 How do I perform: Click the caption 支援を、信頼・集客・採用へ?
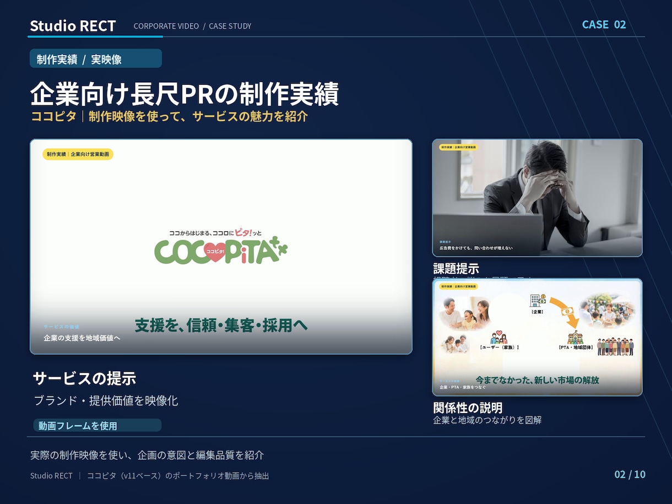[x=221, y=326]
